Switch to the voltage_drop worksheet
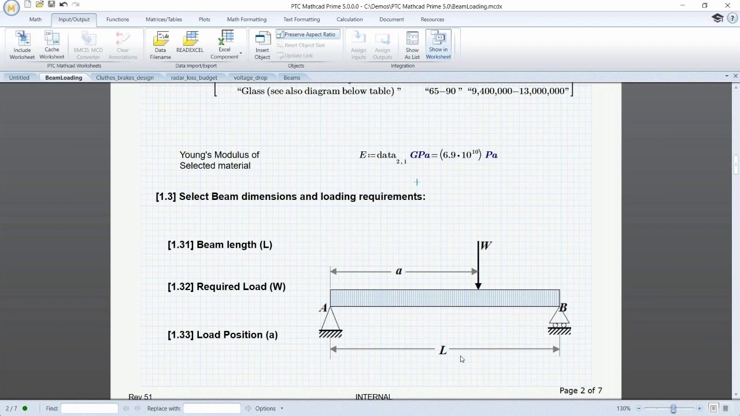 coord(250,77)
